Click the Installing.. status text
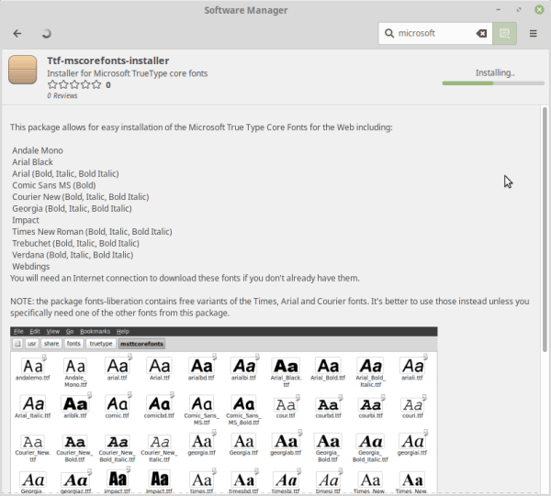This screenshot has height=496, width=551. [x=495, y=73]
